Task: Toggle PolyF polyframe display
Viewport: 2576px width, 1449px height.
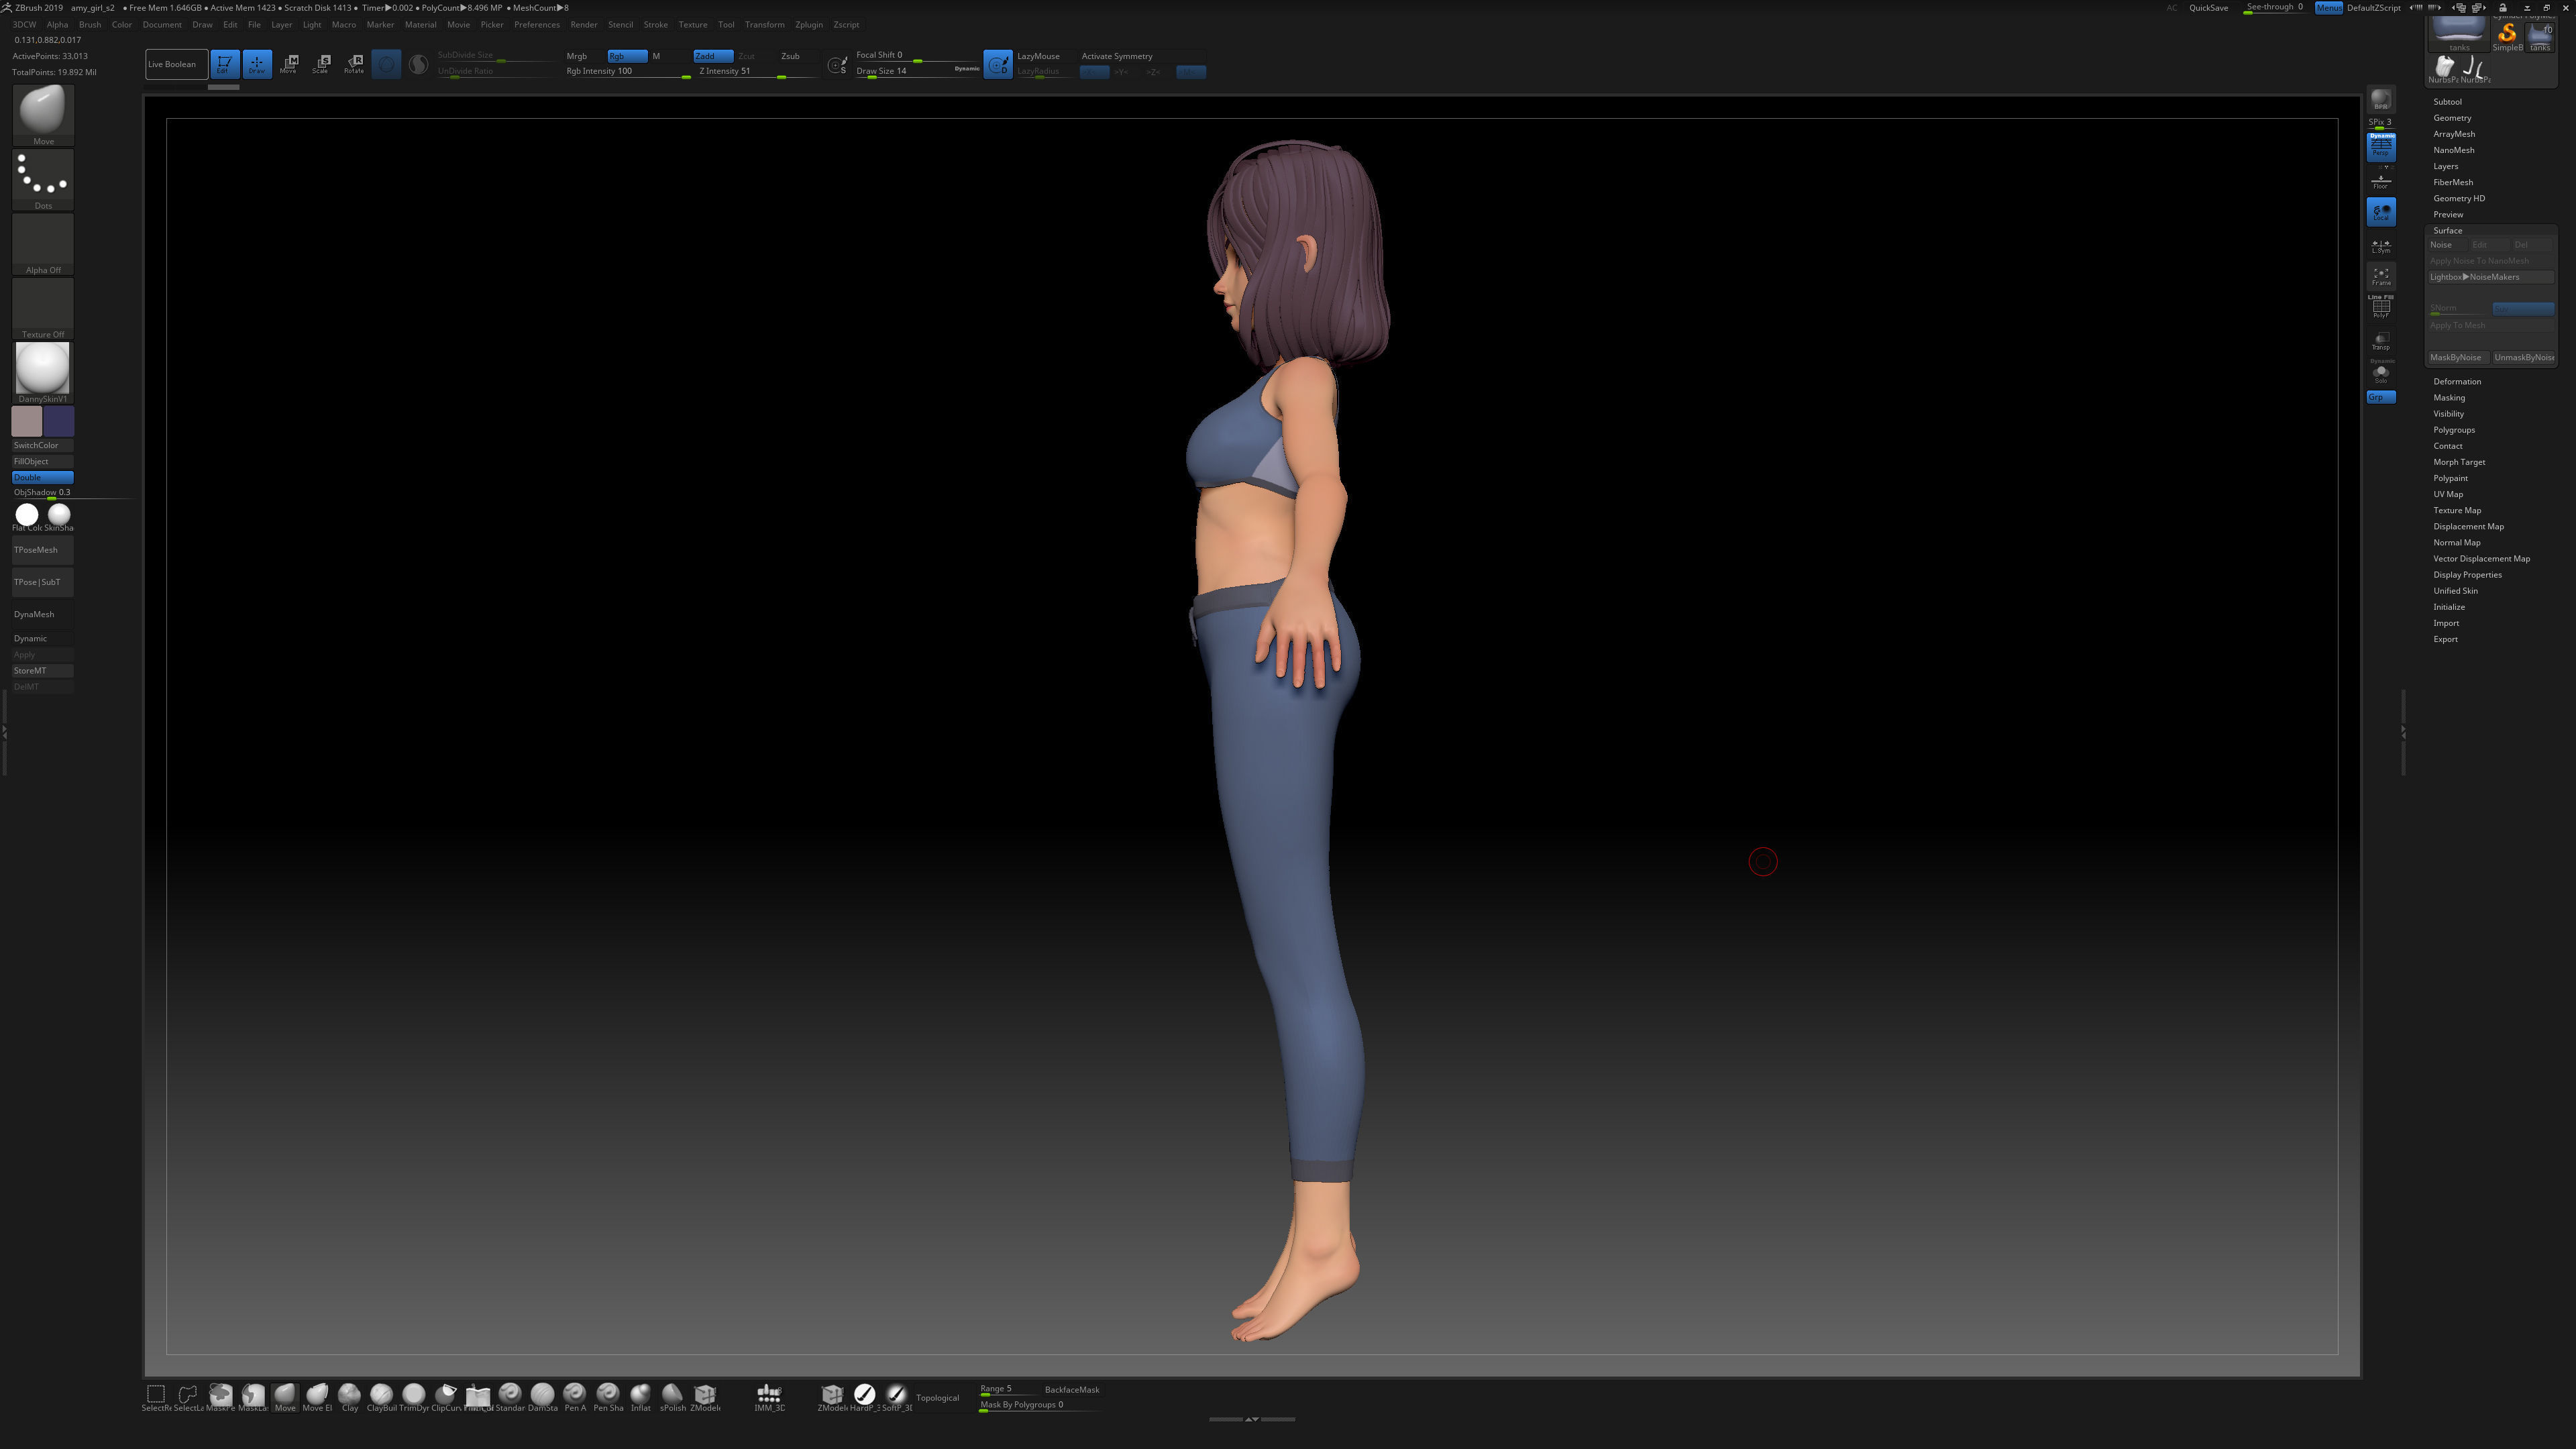Action: click(x=2380, y=307)
